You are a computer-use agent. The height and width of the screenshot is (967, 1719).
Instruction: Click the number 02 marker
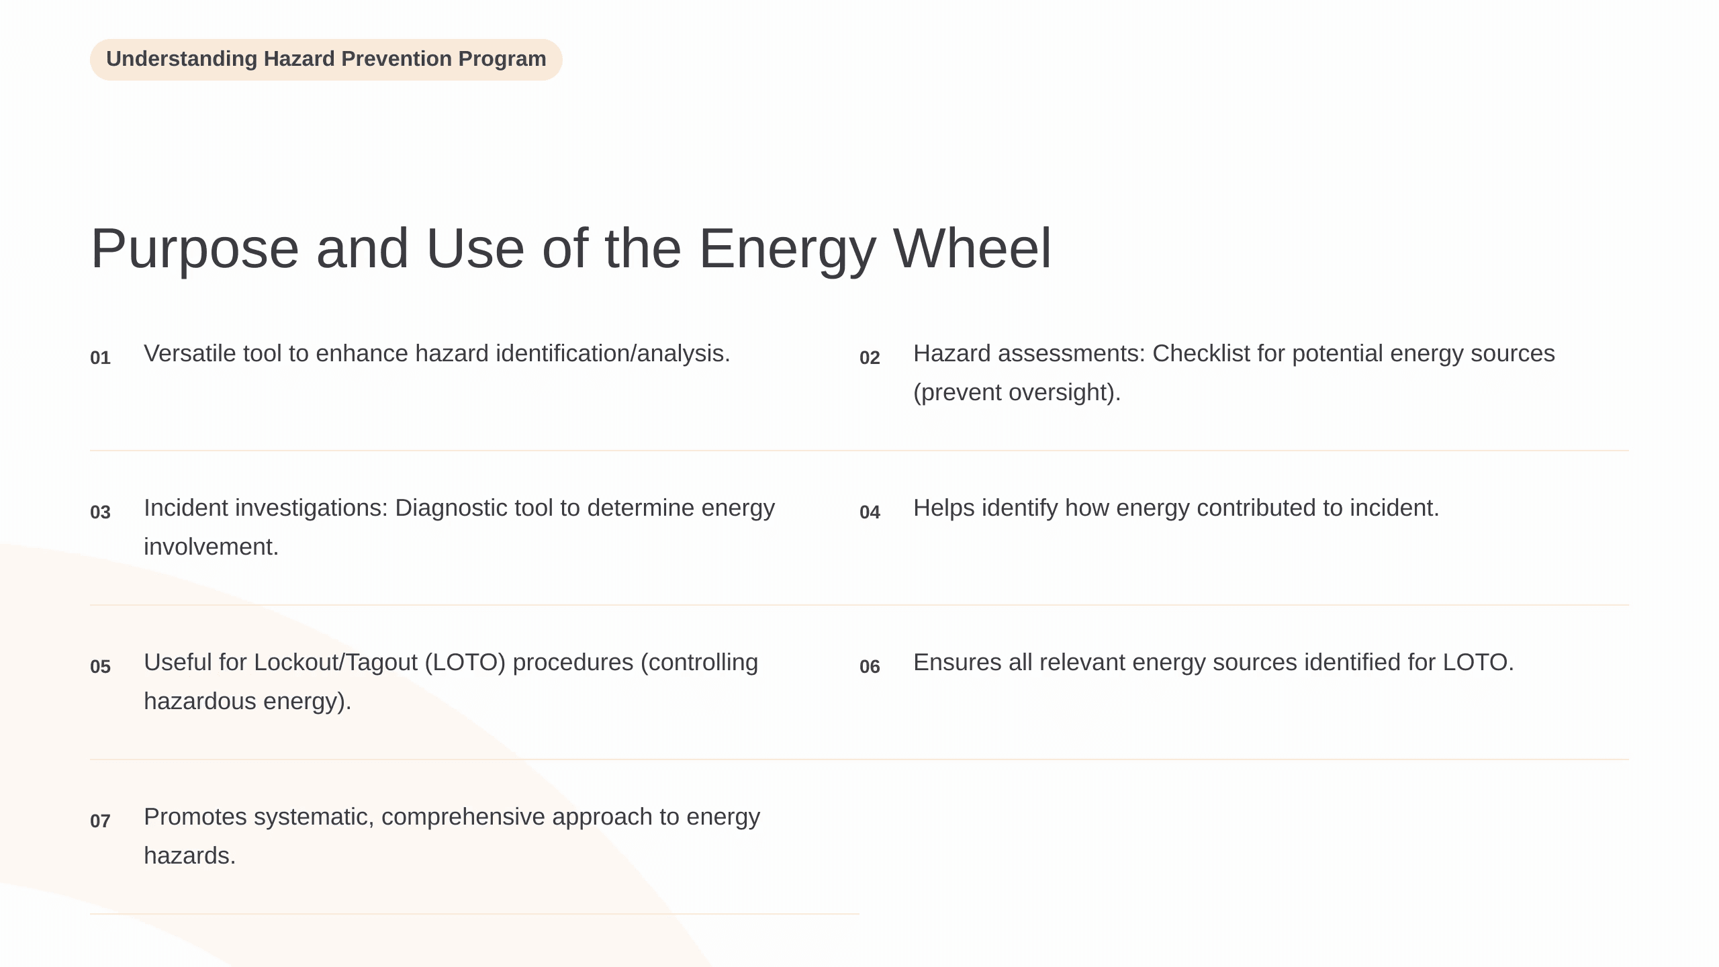tap(870, 358)
